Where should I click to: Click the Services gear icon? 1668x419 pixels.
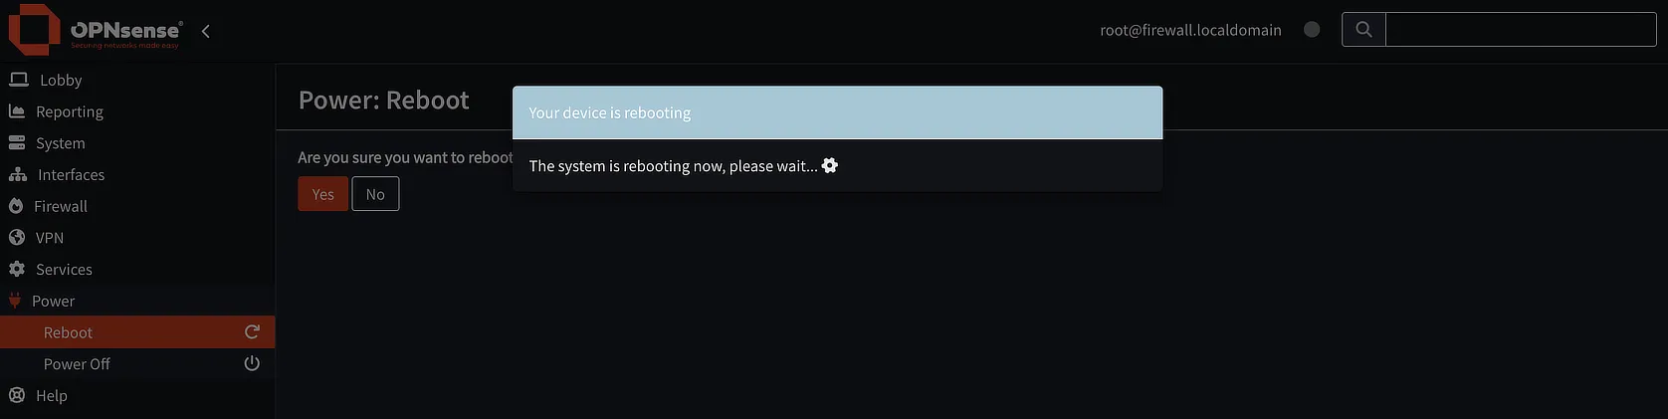point(17,269)
